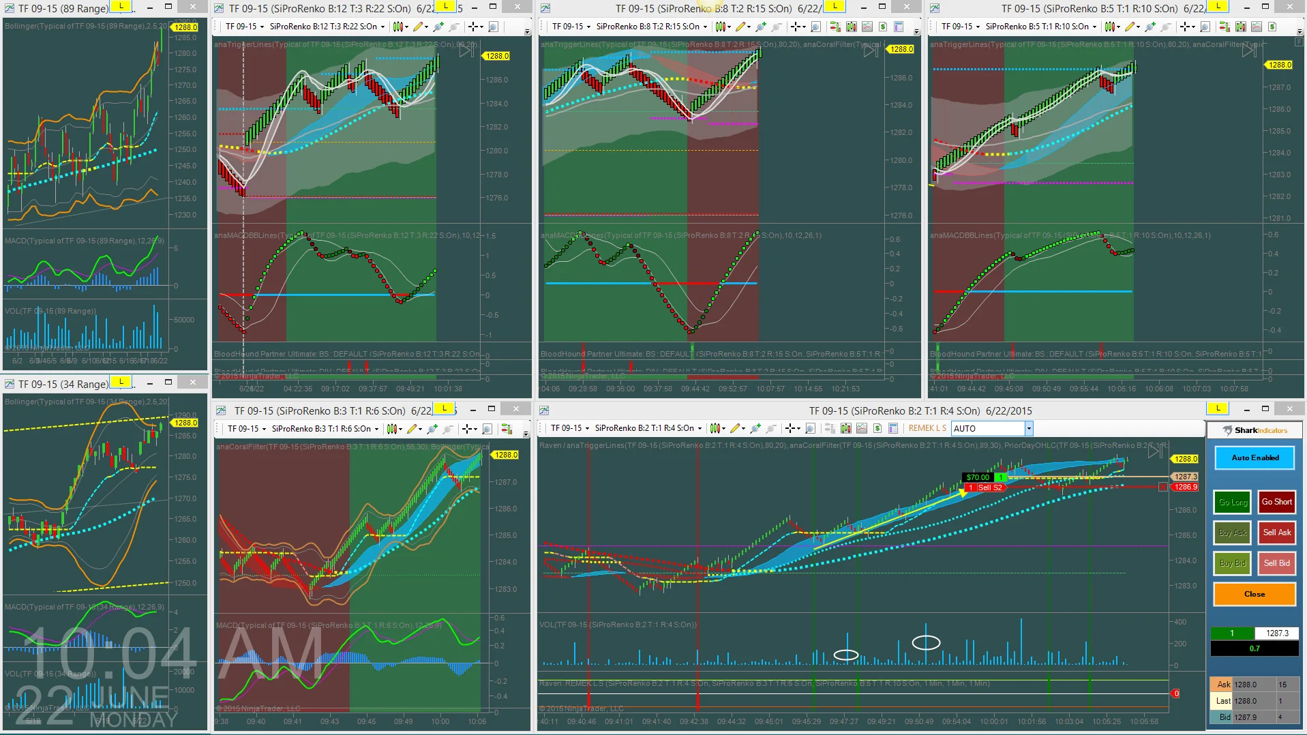
Task: Toggle the yellow L link button on 89 Range chart
Action: [x=121, y=6]
